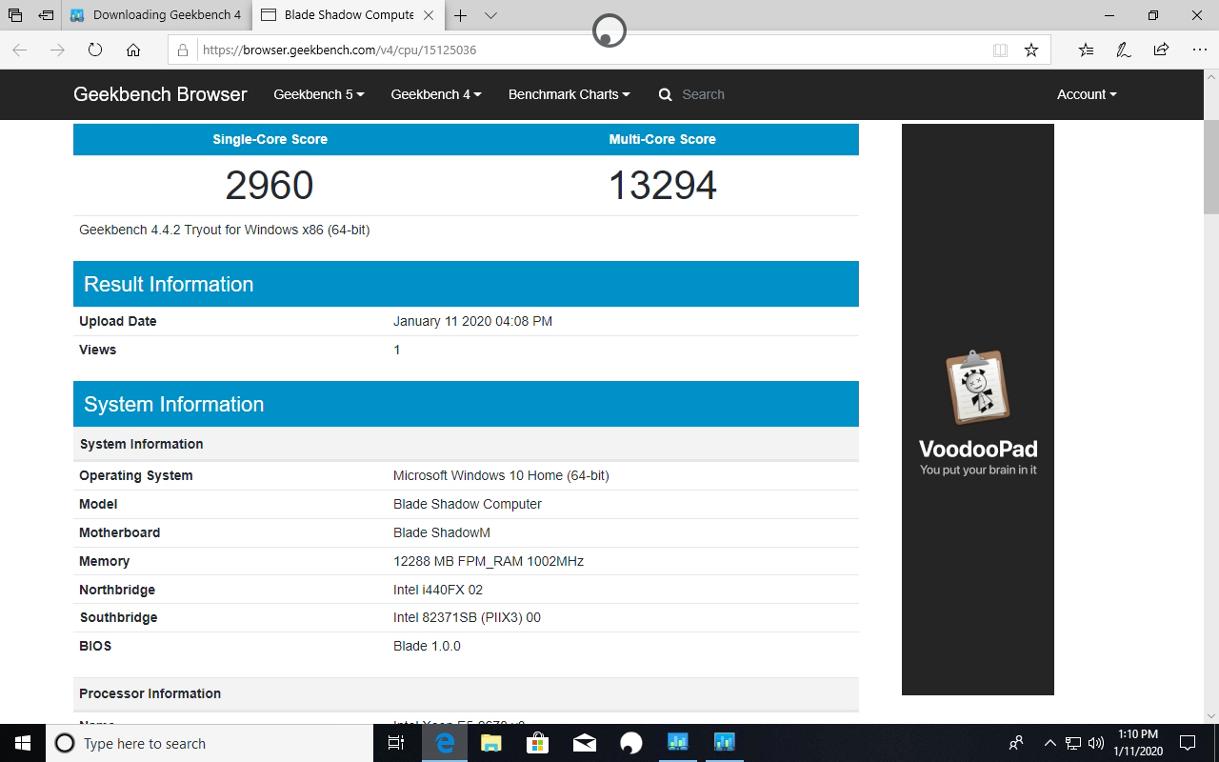The height and width of the screenshot is (762, 1219).
Task: Select the Blade ShadowM motherboard value
Action: [442, 532]
